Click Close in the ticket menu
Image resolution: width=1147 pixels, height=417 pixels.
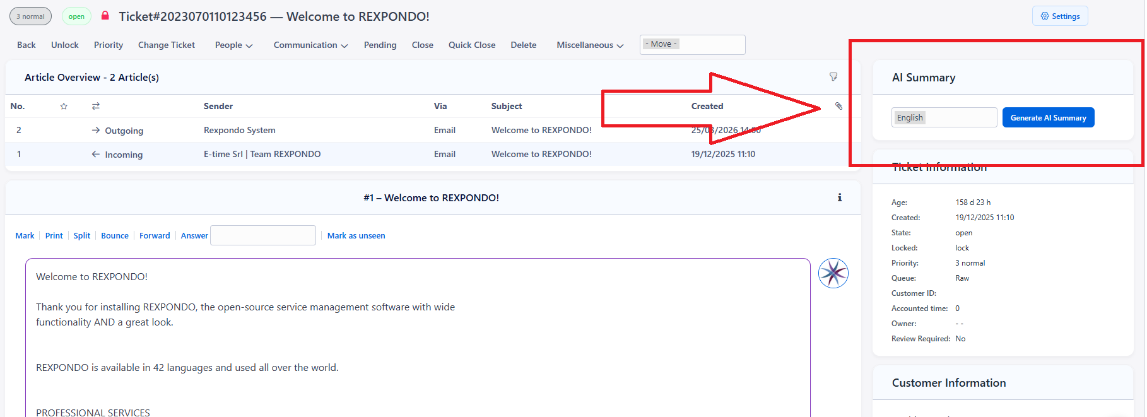coord(423,45)
